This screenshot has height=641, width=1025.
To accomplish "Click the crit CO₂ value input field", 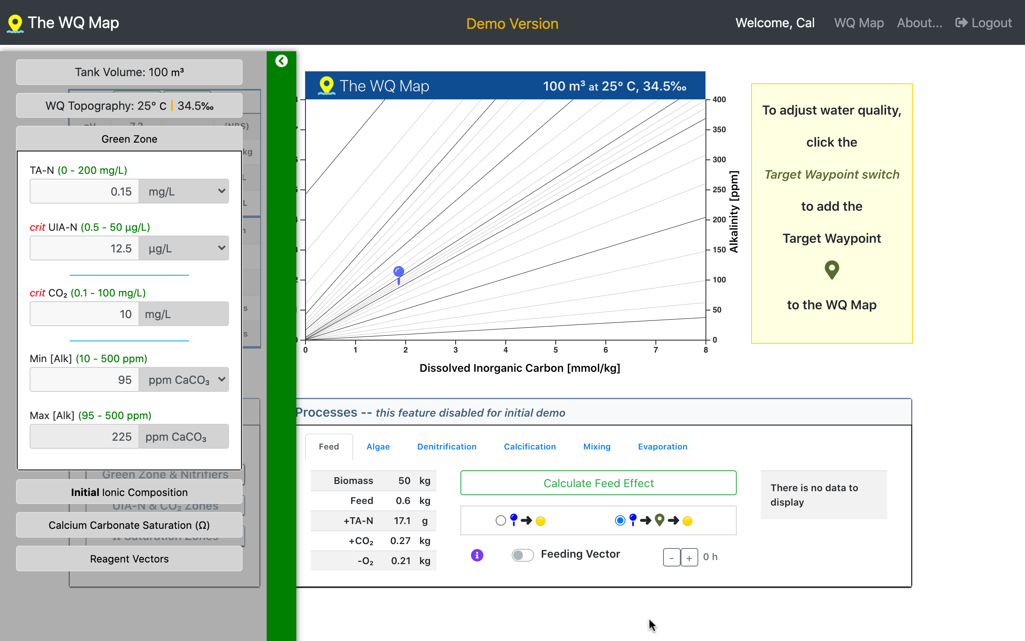I will [x=84, y=314].
